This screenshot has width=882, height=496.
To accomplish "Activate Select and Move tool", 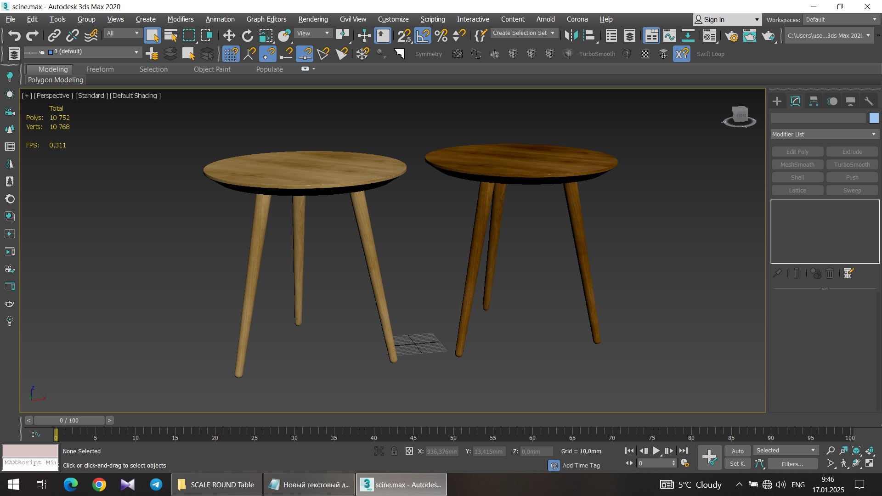I will [x=229, y=35].
